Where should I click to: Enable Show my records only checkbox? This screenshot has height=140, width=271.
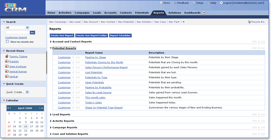(7, 42)
